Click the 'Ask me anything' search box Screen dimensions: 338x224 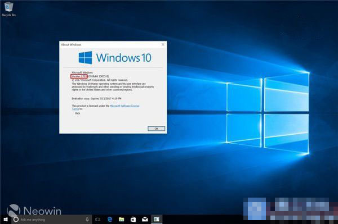(x=52, y=220)
